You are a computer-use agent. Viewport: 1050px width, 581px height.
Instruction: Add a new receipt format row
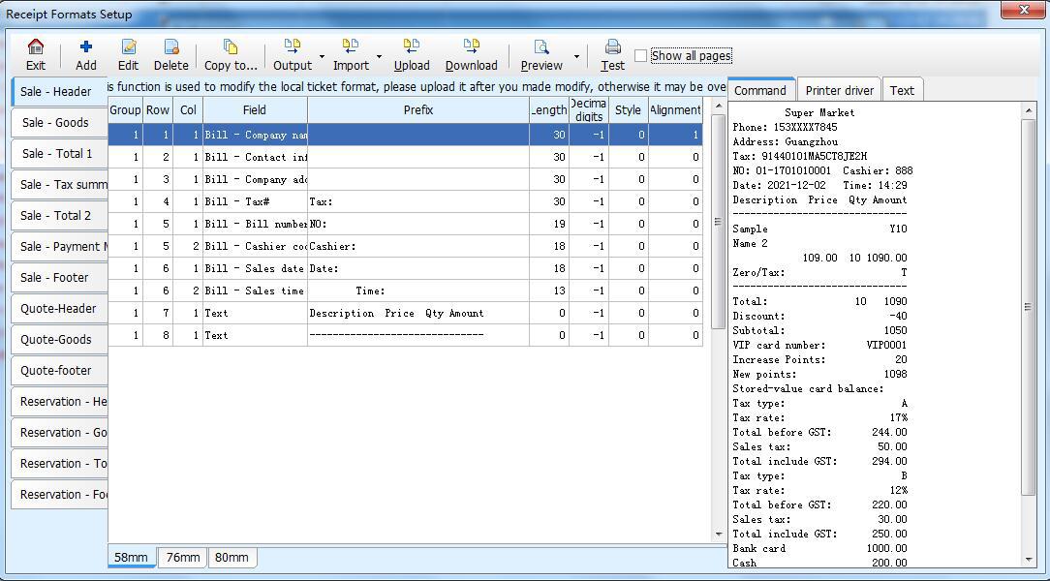click(86, 55)
